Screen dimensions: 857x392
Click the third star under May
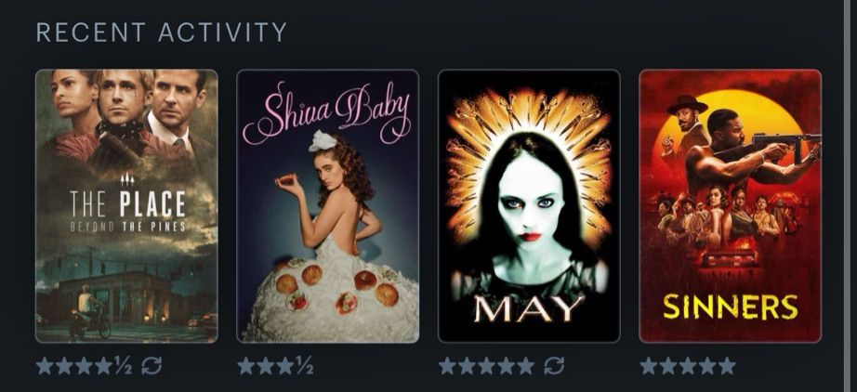[x=486, y=366]
